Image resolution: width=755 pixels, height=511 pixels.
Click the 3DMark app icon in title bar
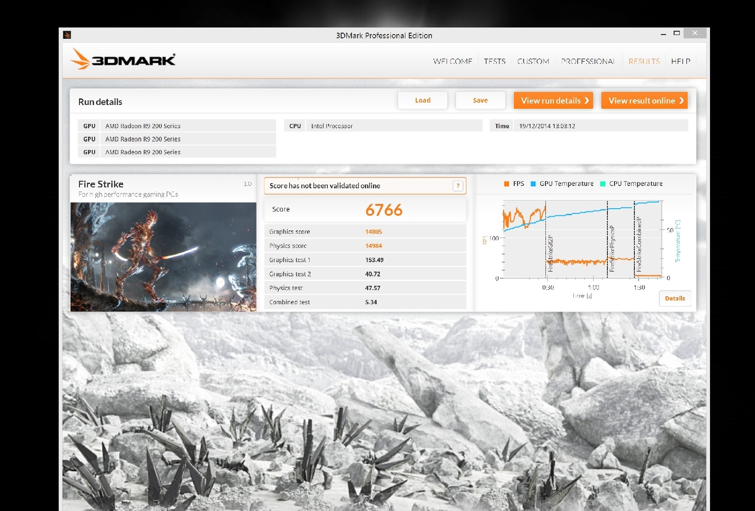[67, 35]
